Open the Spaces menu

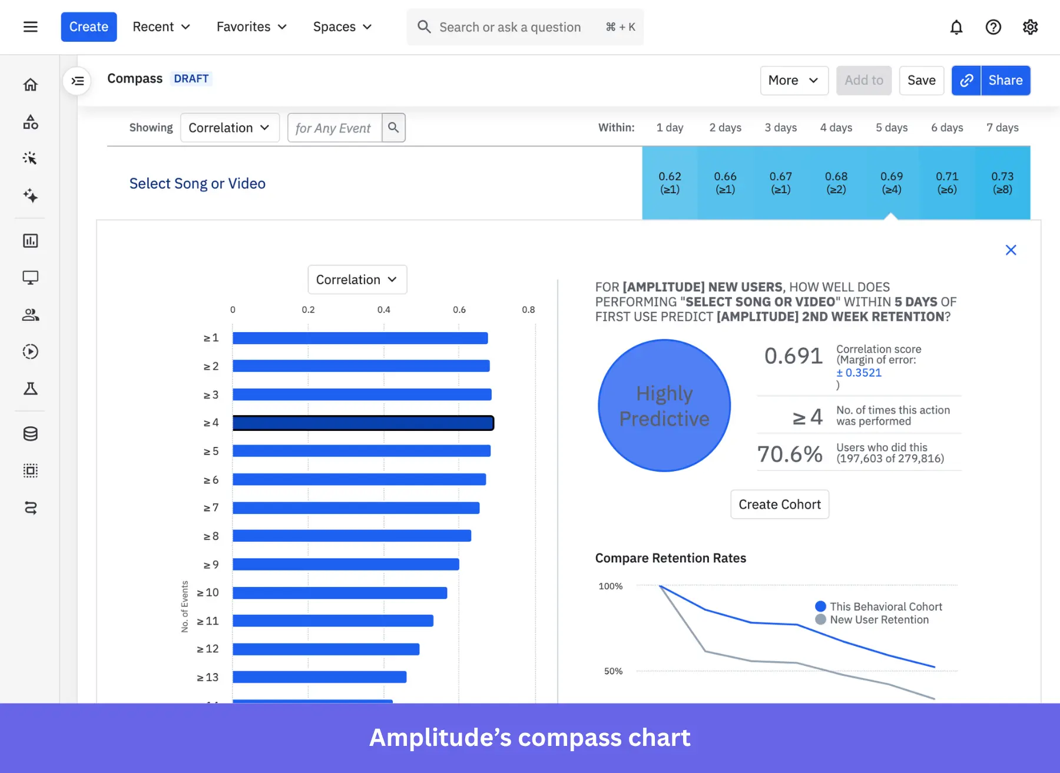tap(342, 27)
